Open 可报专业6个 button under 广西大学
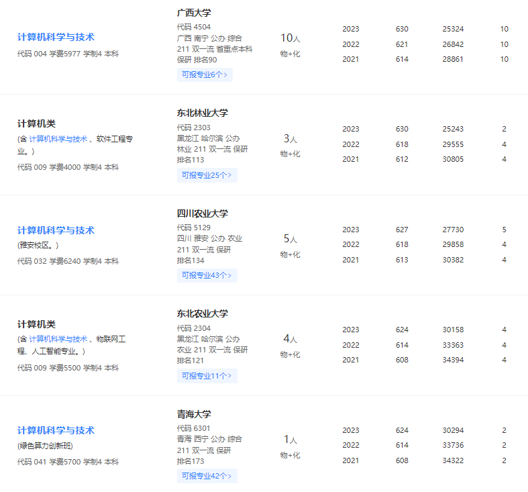528x492 pixels. (205, 75)
